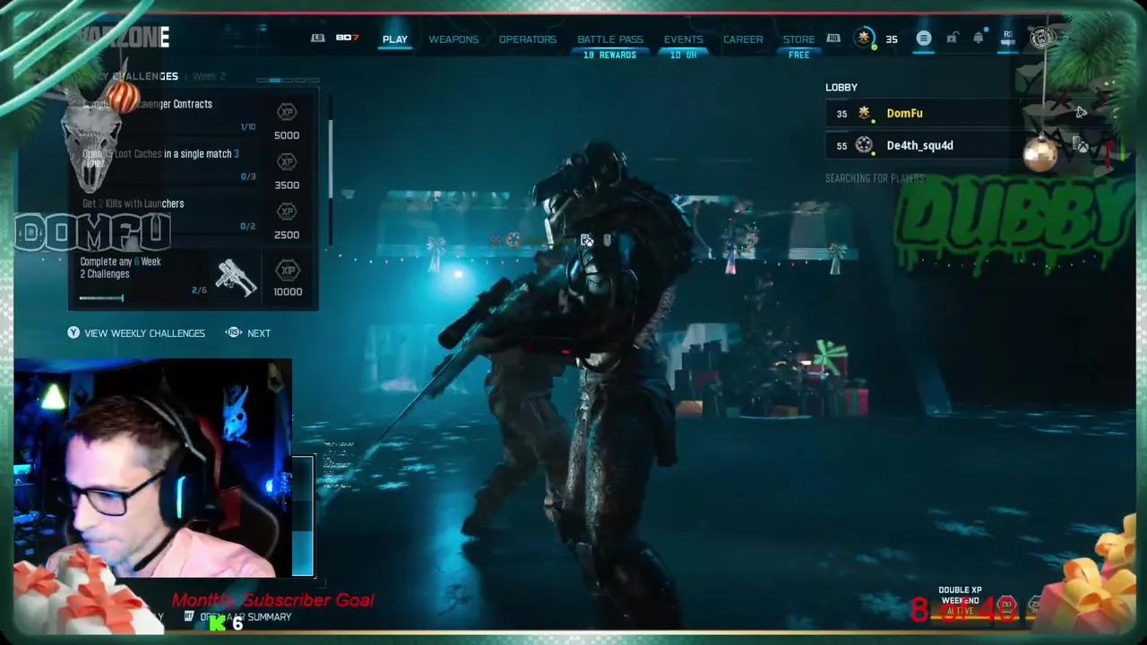Image resolution: width=1147 pixels, height=645 pixels.
Task: Click the weapon blueprint reward thumbnail
Action: [236, 278]
